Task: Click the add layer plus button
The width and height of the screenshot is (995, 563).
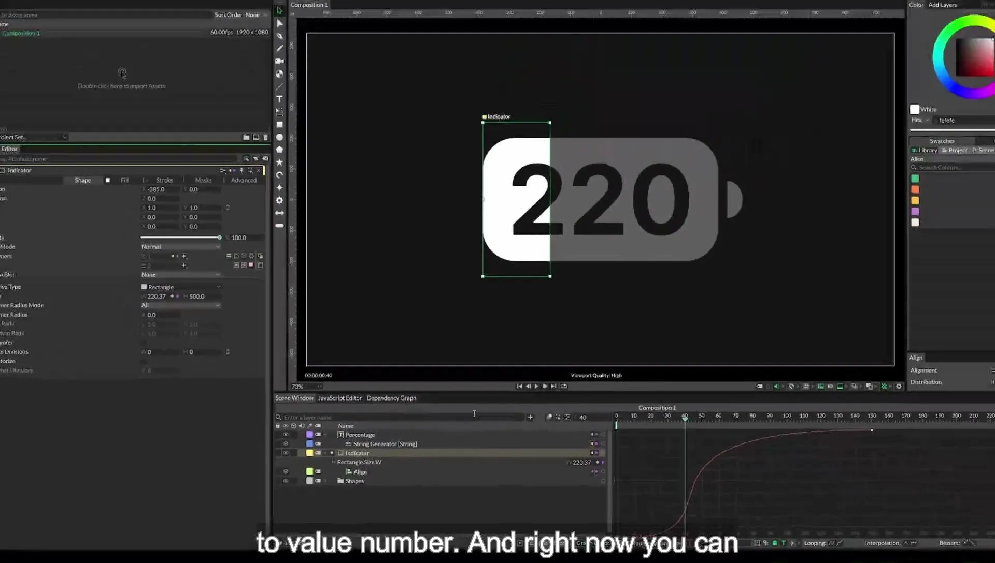Action: 530,417
